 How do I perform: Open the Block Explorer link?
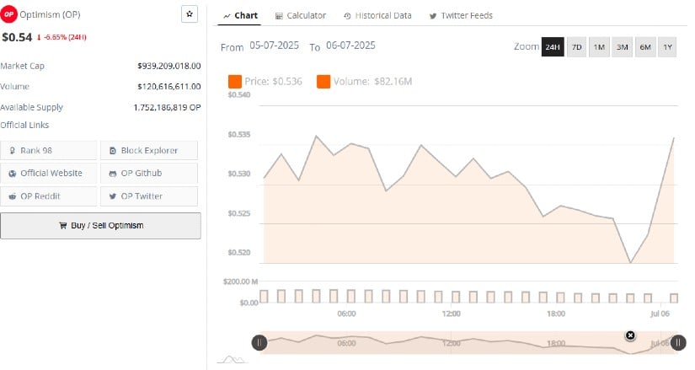point(149,150)
